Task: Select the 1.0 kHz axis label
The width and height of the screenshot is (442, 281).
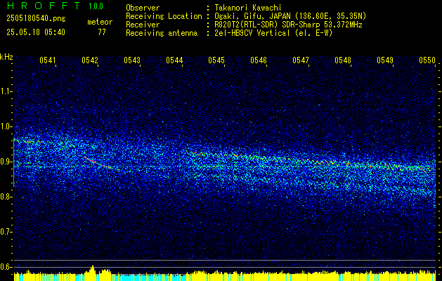Action: click(x=6, y=126)
